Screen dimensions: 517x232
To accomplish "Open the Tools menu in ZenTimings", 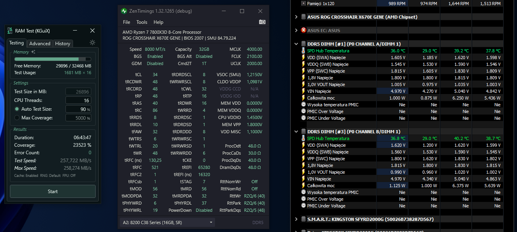I will pyautogui.click(x=142, y=22).
